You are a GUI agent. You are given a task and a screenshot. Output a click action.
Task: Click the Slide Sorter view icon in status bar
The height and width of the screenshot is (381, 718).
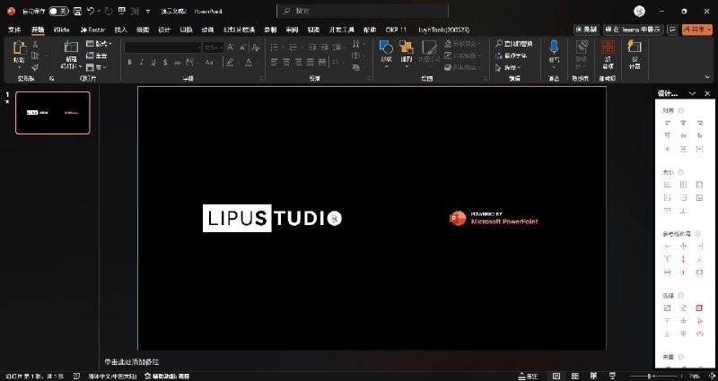575,376
